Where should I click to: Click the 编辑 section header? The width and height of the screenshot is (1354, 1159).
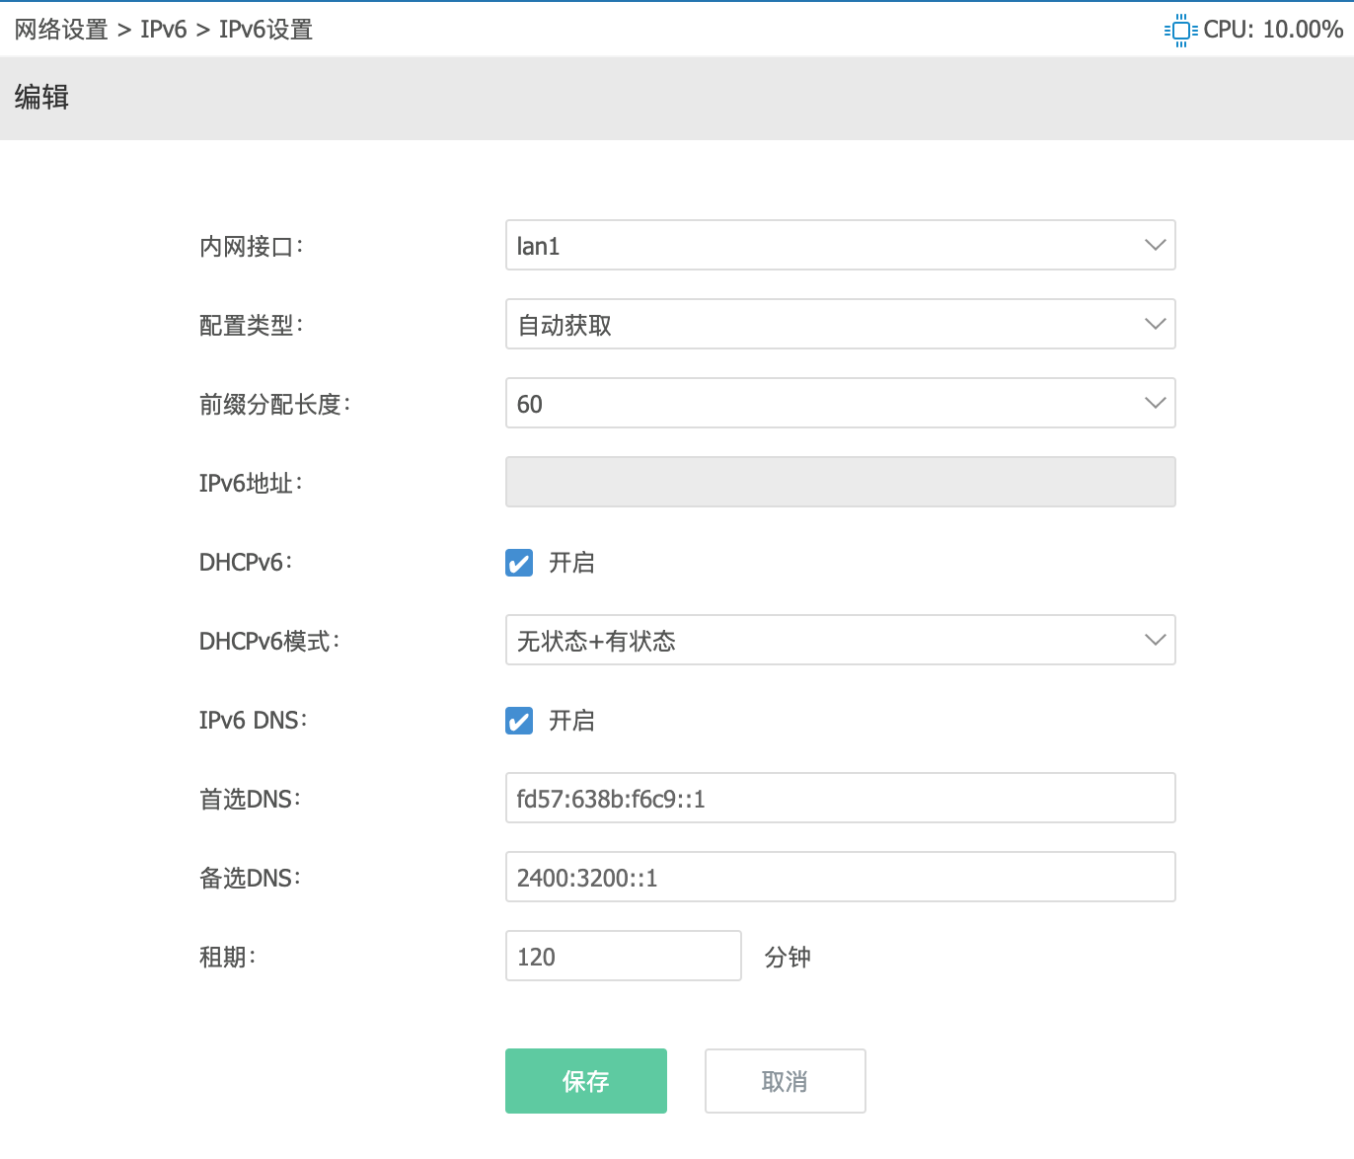point(40,98)
